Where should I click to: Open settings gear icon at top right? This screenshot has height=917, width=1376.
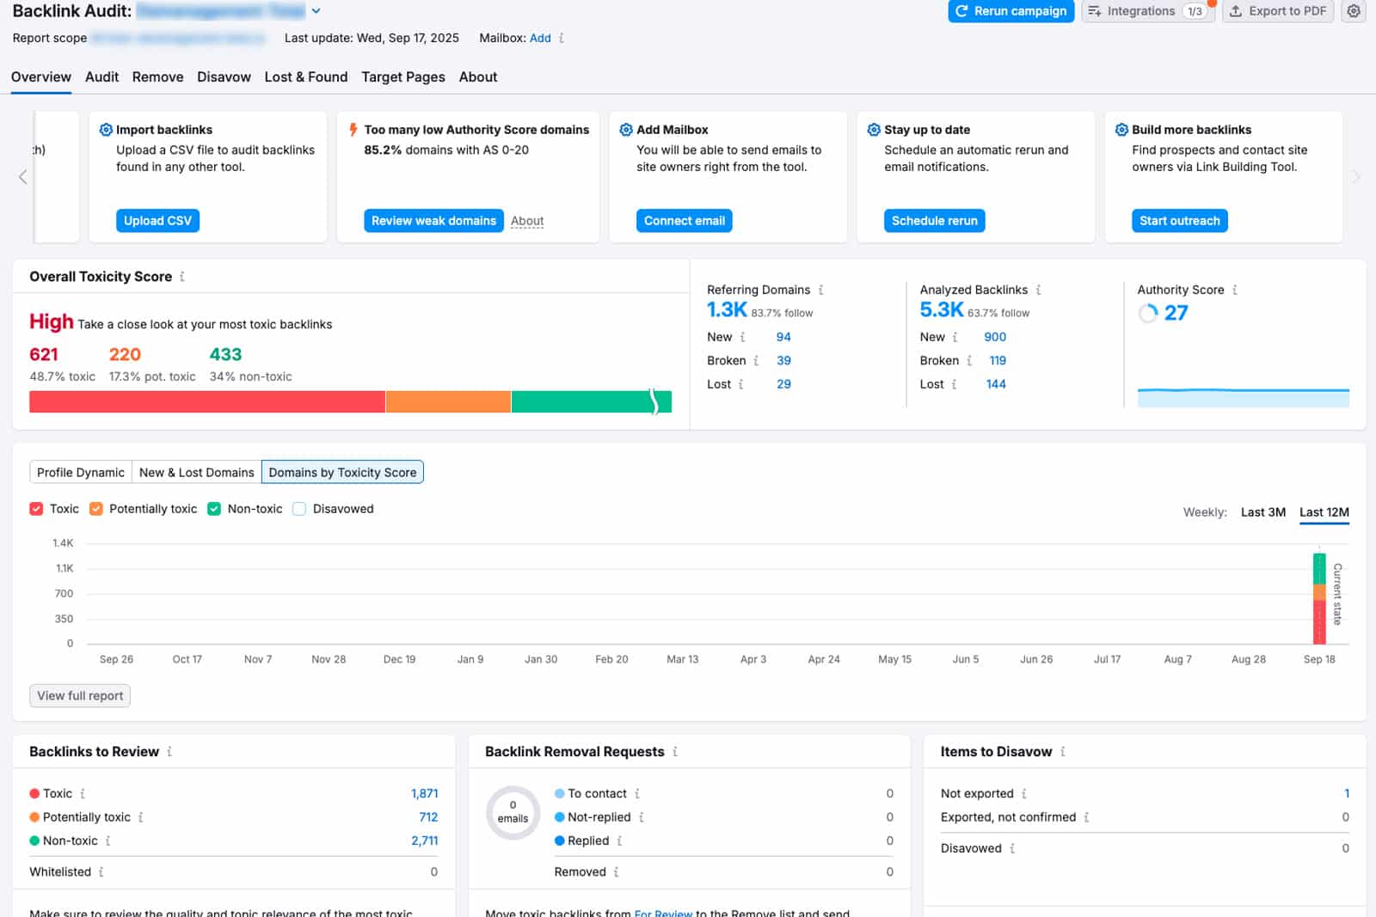point(1354,11)
